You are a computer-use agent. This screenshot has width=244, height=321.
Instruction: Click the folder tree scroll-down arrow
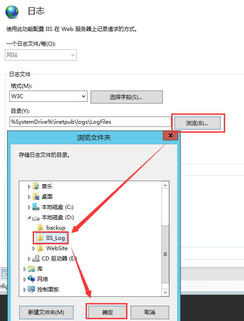click(x=166, y=292)
